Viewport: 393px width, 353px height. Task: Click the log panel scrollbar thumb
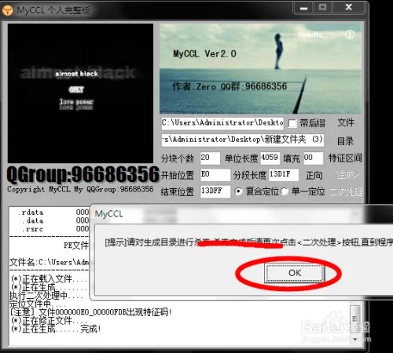click(x=355, y=318)
